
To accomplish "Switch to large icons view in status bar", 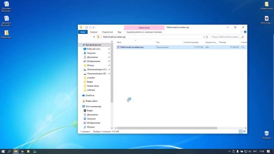I will coord(244,131).
